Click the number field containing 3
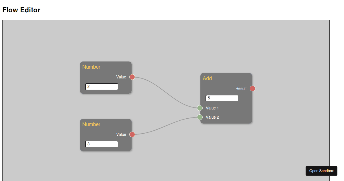The image size is (344, 181). click(101, 144)
